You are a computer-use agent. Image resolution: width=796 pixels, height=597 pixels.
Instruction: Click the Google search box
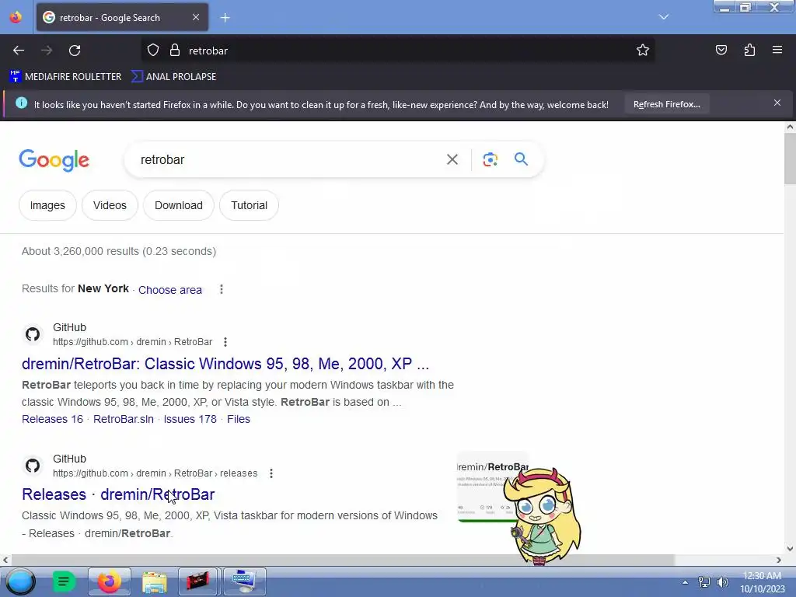(285, 159)
